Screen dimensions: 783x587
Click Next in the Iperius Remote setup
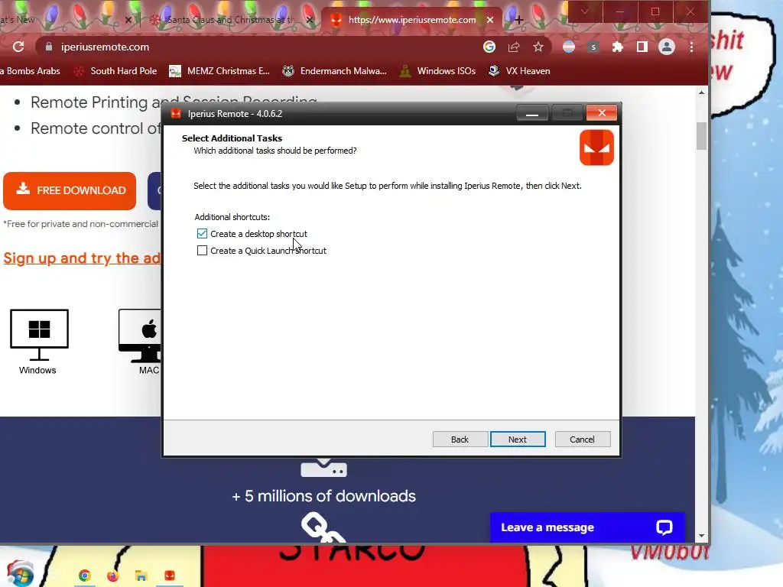[518, 439]
